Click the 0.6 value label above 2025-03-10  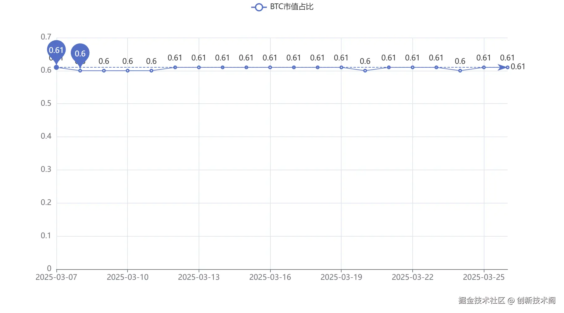128,61
